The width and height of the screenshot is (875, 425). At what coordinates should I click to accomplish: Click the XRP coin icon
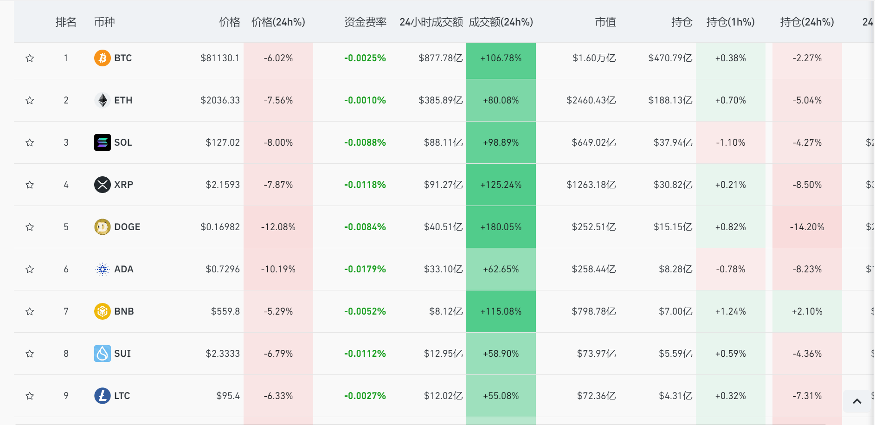(102, 185)
